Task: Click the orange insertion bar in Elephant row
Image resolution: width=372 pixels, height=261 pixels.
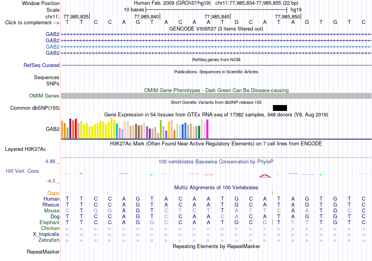Action: click(273, 222)
